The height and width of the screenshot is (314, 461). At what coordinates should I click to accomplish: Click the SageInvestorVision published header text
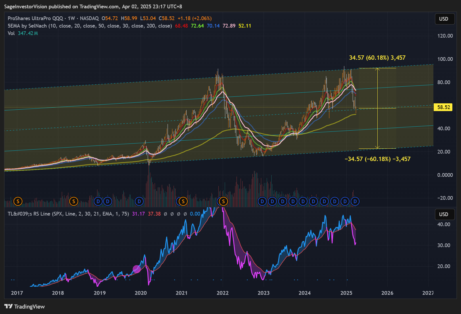[93, 7]
